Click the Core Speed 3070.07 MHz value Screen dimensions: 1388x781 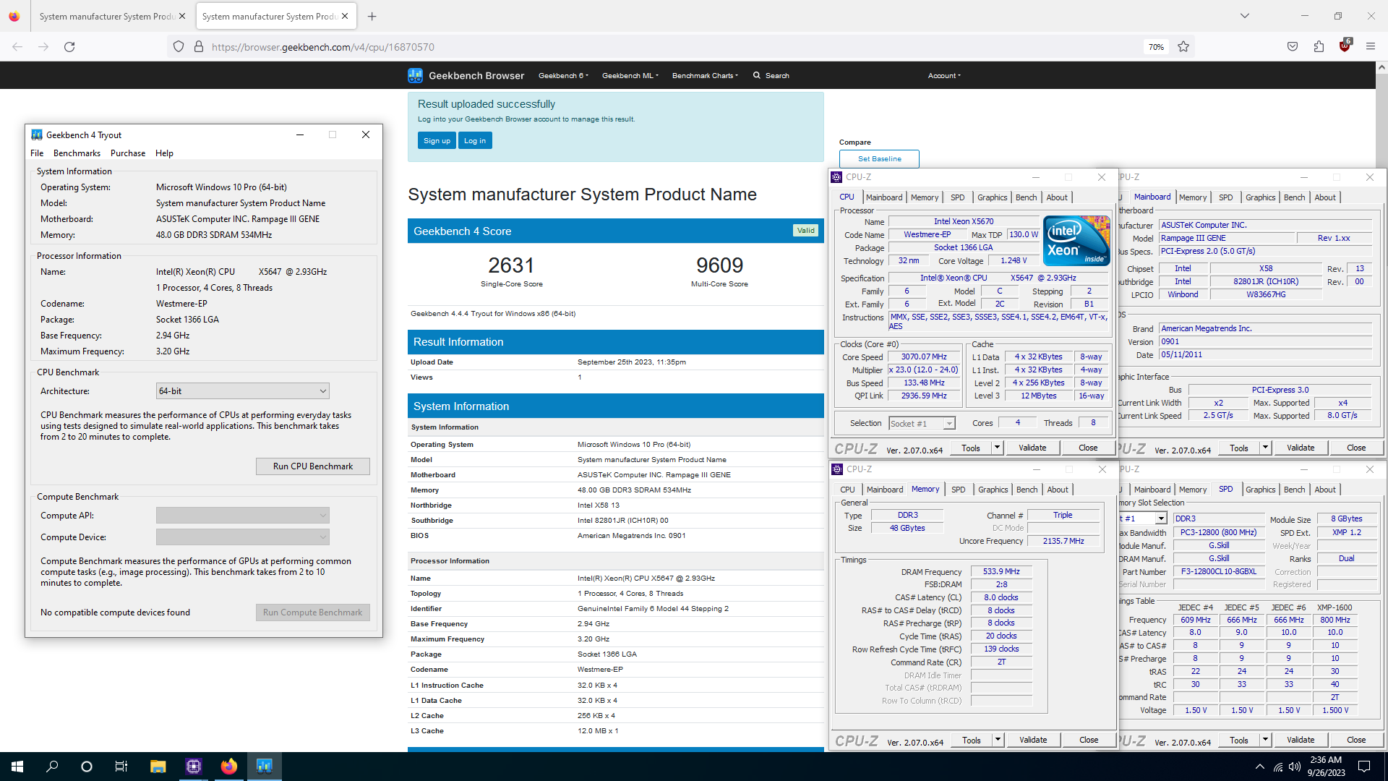(924, 357)
